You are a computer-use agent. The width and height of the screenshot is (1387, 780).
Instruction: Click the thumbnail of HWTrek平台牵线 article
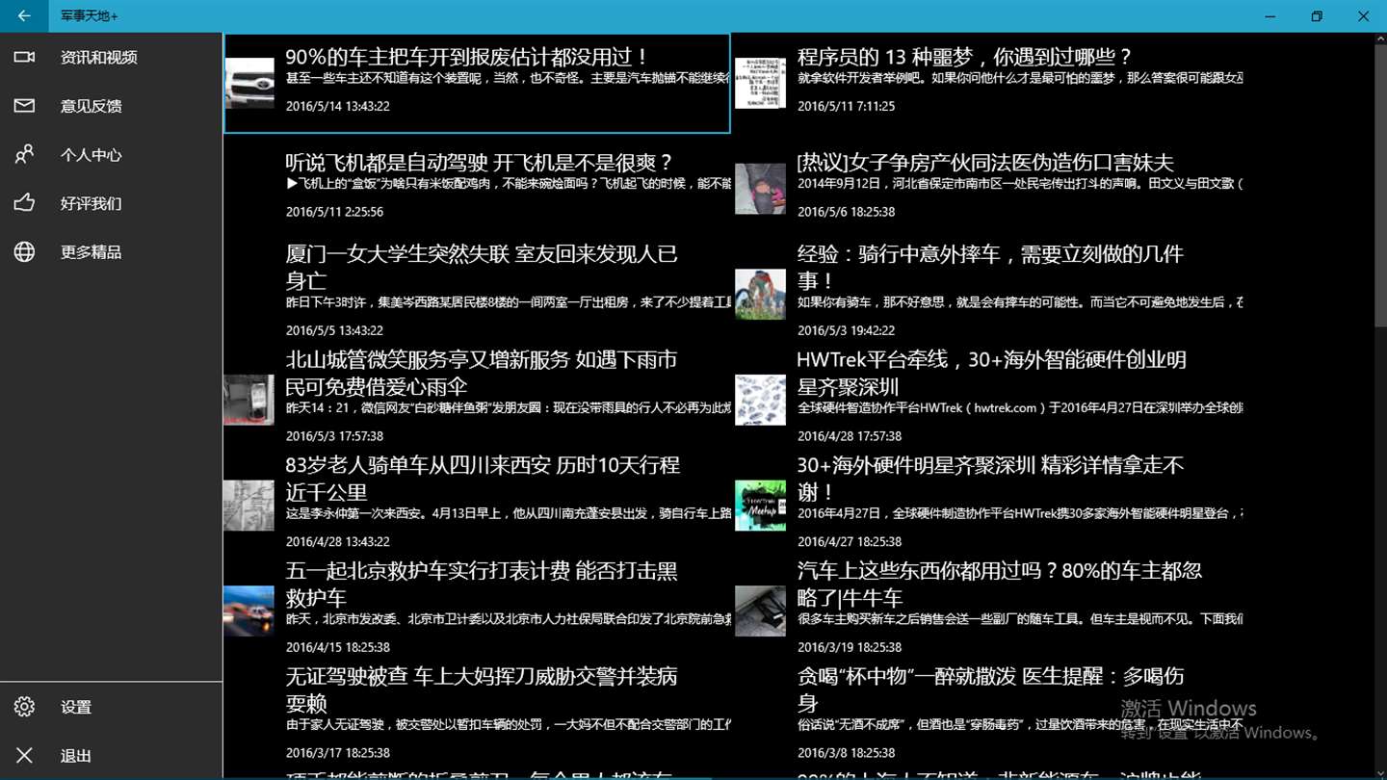760,400
